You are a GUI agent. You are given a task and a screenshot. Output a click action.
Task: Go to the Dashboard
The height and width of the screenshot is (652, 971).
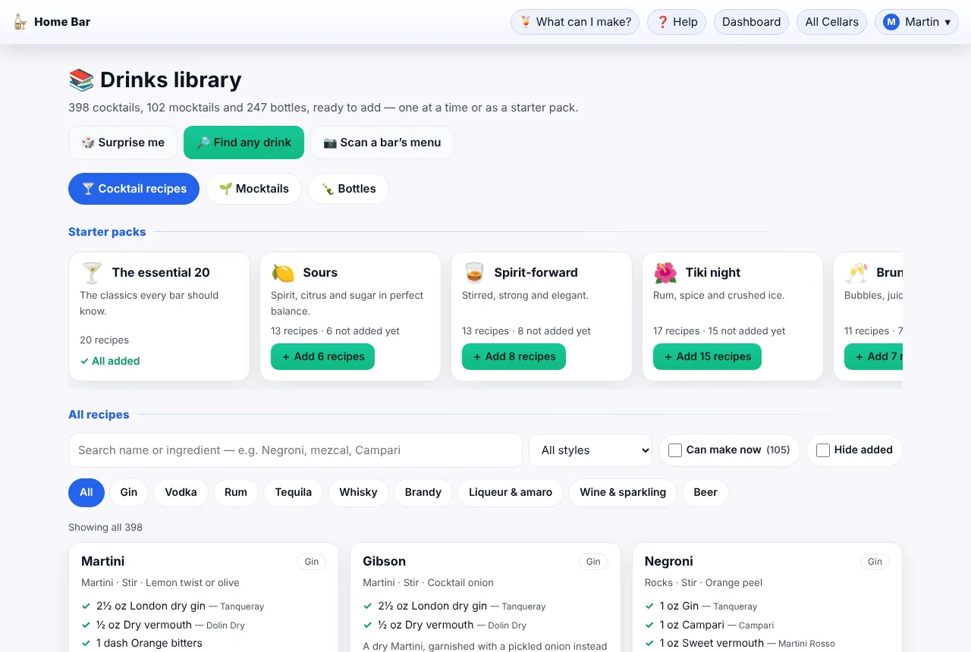751,22
